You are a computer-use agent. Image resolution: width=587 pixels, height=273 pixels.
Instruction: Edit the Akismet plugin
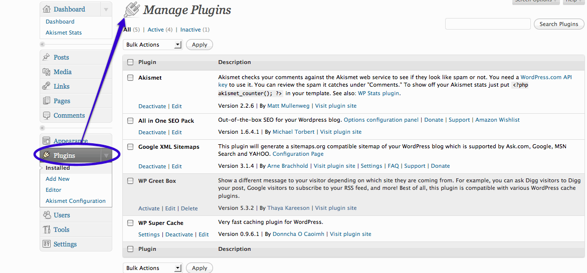click(176, 106)
